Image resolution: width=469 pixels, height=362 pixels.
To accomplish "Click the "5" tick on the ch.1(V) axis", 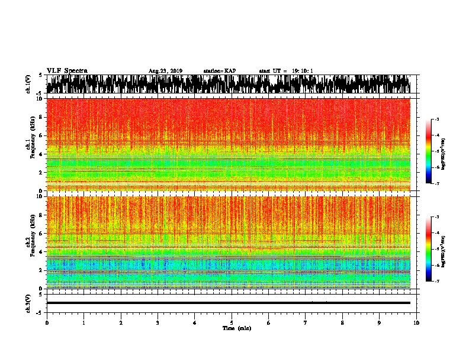I will [41, 75].
